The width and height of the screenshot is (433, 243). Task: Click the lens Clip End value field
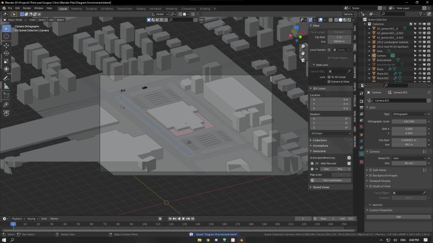click(409, 145)
